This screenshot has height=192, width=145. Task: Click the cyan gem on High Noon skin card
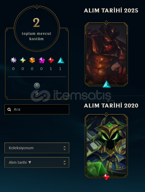[106, 84]
